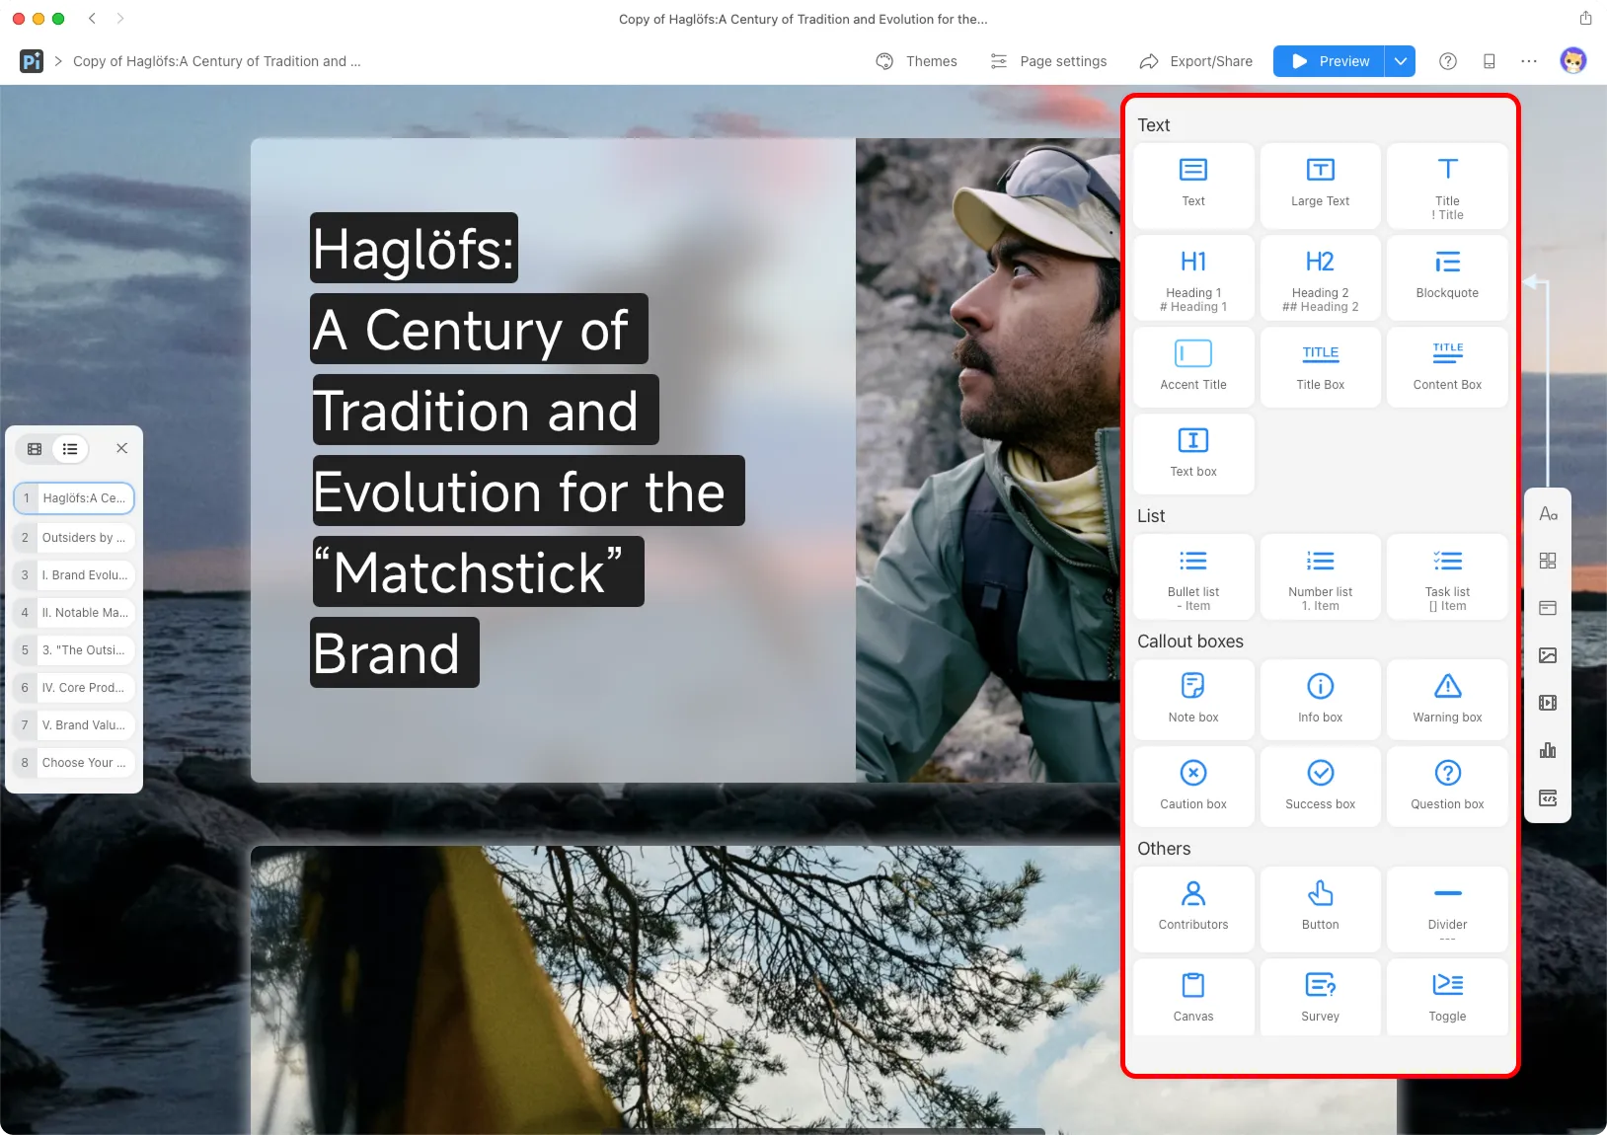Viewport: 1607px width, 1135px height.
Task: Add a Question box callout
Action: point(1447,787)
